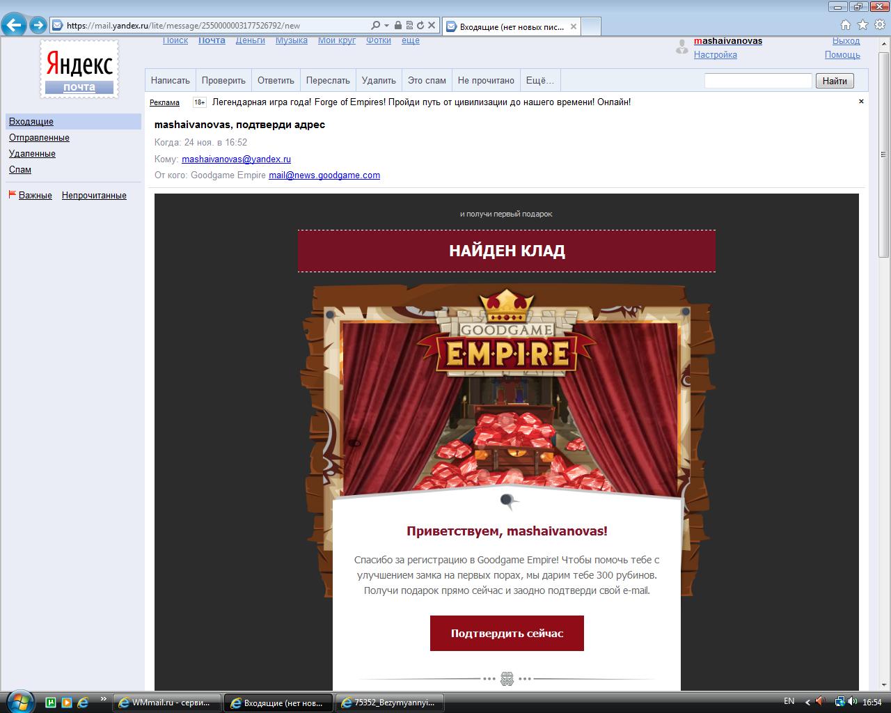Click the user avatar icon
The width and height of the screenshot is (891, 713).
pos(681,47)
